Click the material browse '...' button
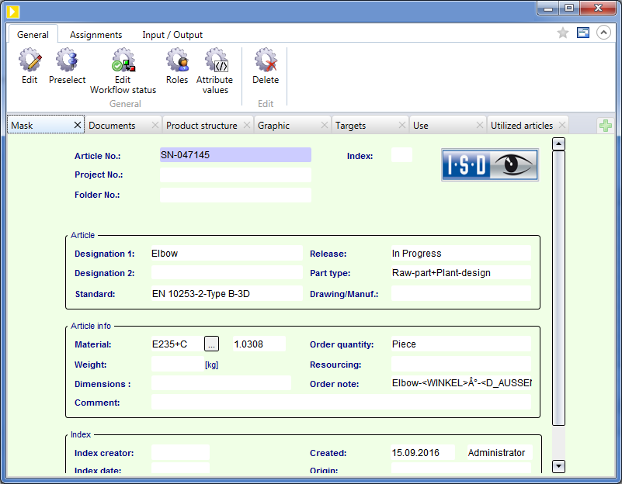Image resolution: width=622 pixels, height=484 pixels. (x=212, y=344)
